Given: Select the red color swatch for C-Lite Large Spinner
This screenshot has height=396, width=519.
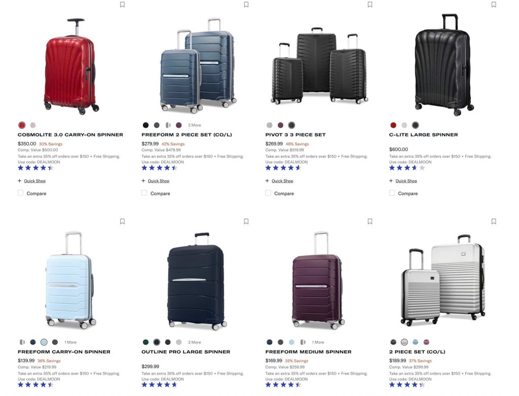Looking at the screenshot, I should (393, 125).
